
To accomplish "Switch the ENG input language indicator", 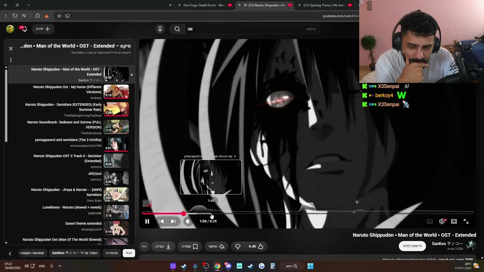I will [42, 266].
